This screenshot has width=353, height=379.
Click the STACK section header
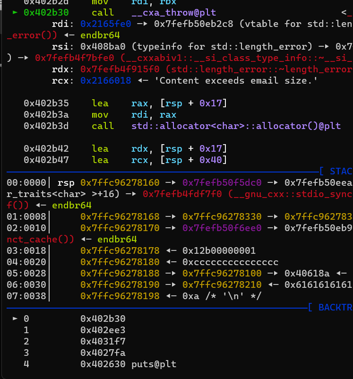340,171
